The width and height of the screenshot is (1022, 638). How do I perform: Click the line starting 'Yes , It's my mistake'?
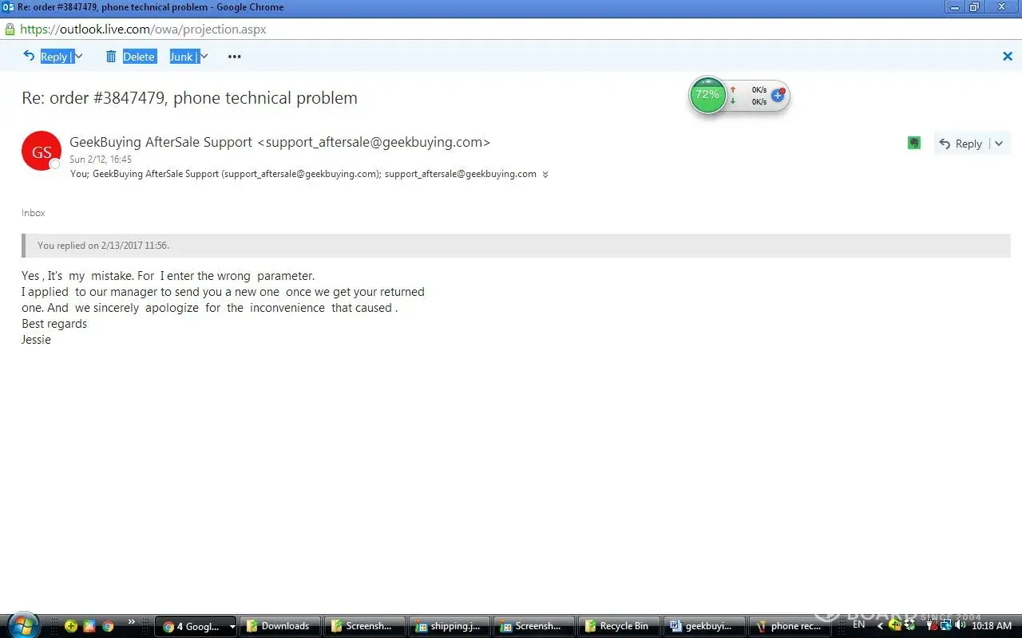[168, 276]
